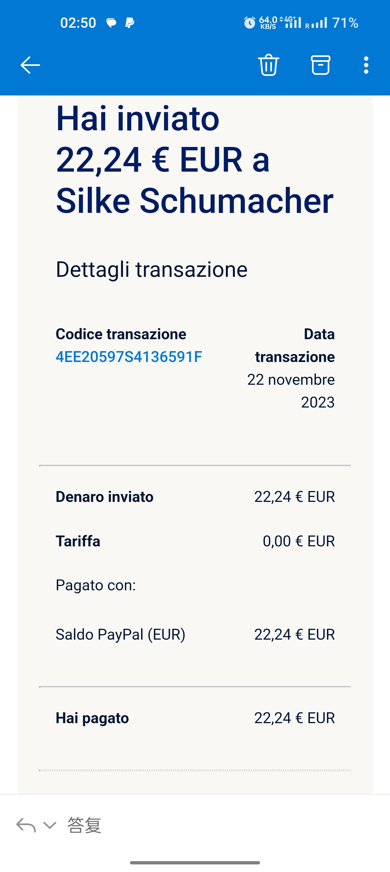Tap the date 22 novembre 2023

[x=291, y=391]
